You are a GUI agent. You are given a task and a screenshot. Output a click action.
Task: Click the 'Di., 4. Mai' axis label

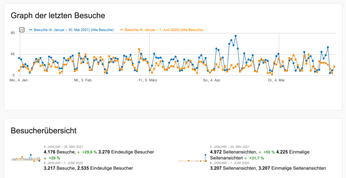click(x=276, y=80)
